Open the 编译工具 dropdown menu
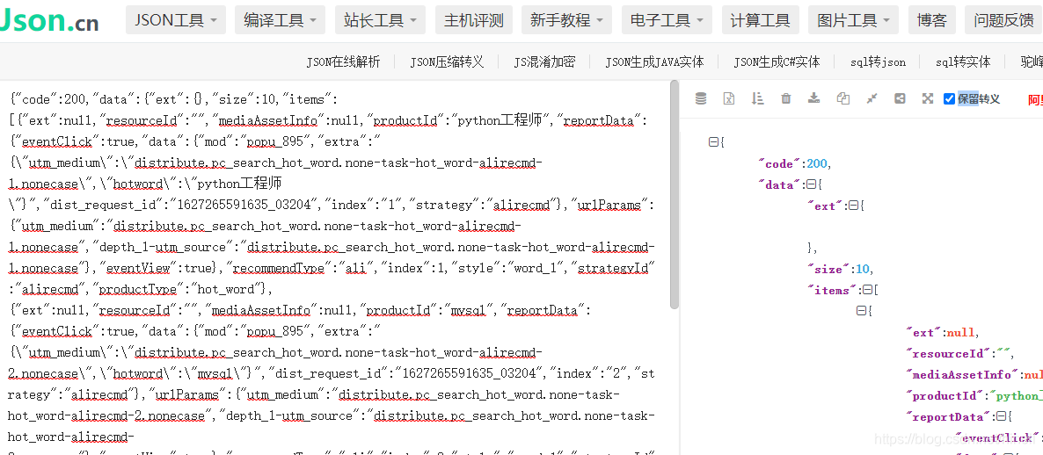Image resolution: width=1043 pixels, height=455 pixels. click(x=280, y=20)
